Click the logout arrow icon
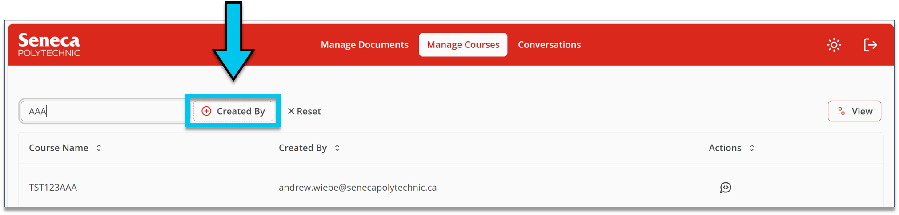899x215 pixels. coord(870,45)
